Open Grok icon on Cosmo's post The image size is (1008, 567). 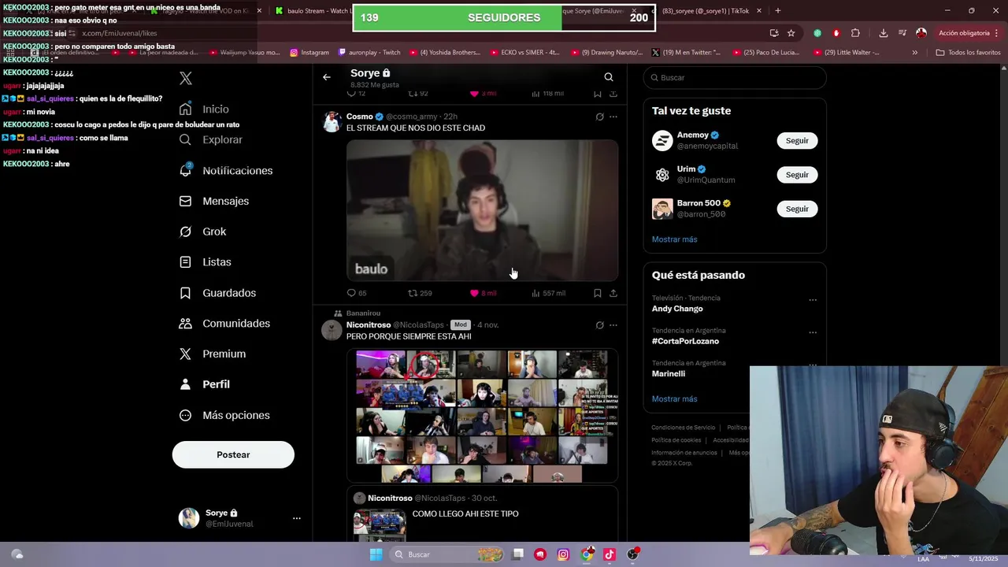point(599,117)
